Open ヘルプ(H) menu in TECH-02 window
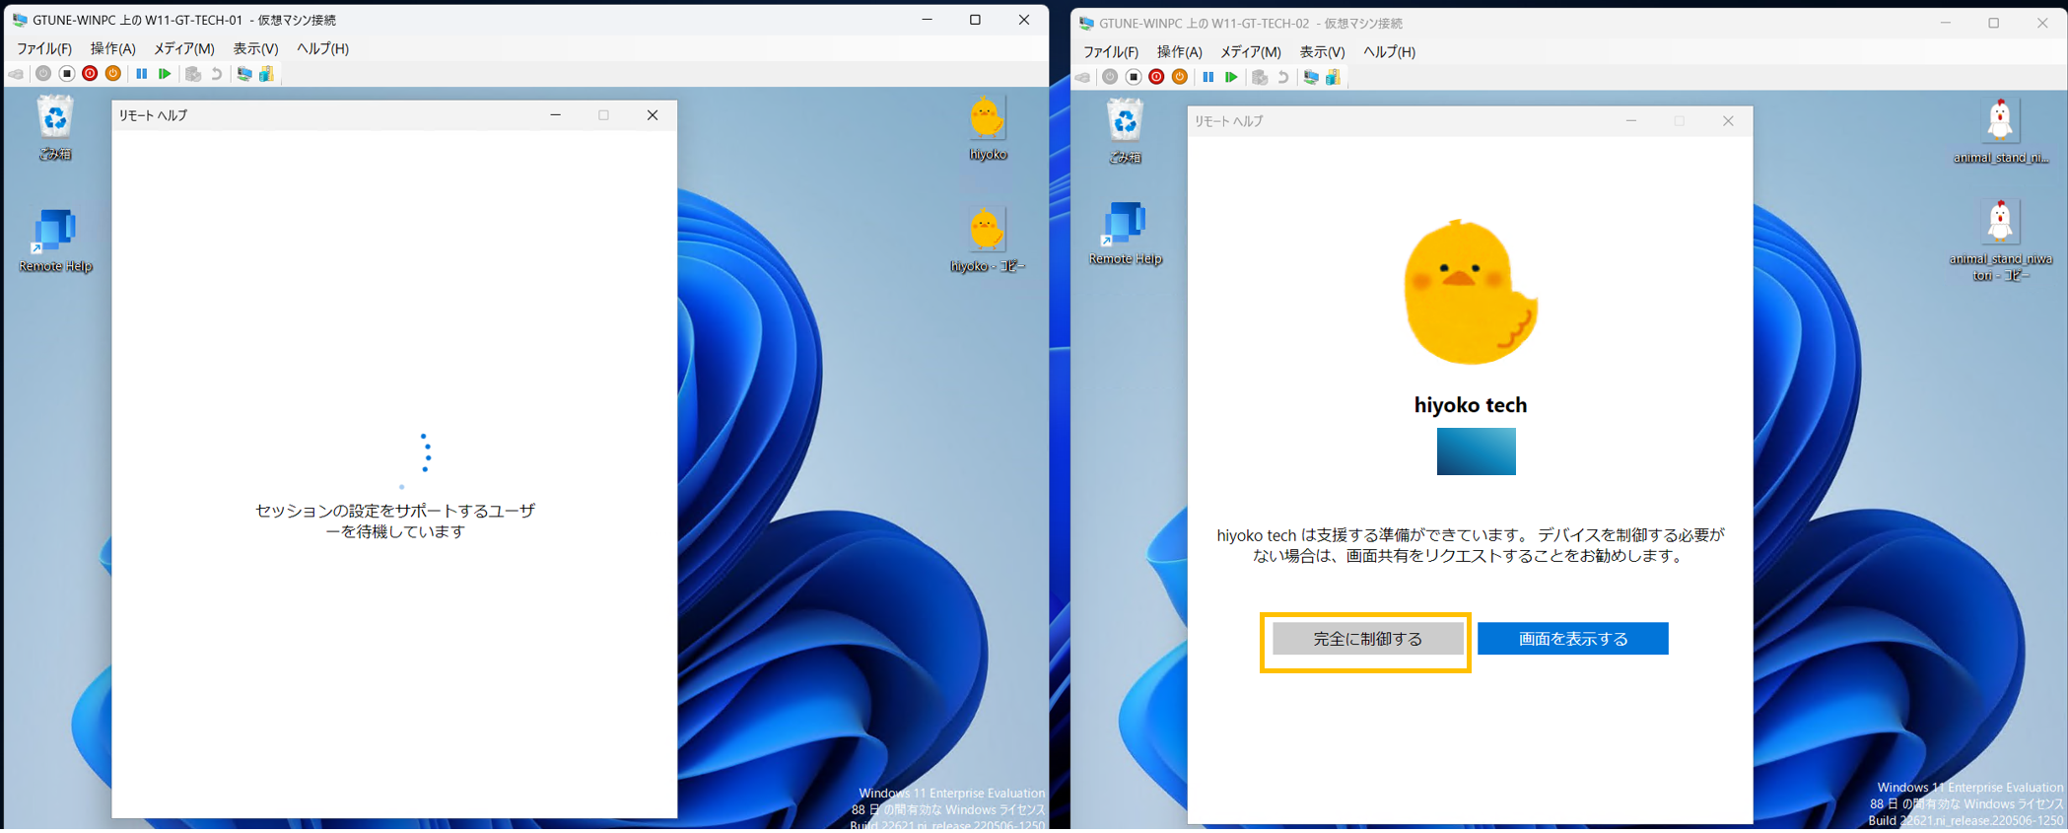This screenshot has height=833, width=2068. click(1389, 51)
